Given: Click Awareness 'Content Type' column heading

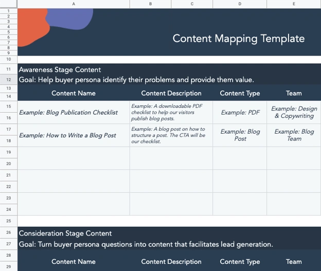Looking at the screenshot, I should pos(240,94).
